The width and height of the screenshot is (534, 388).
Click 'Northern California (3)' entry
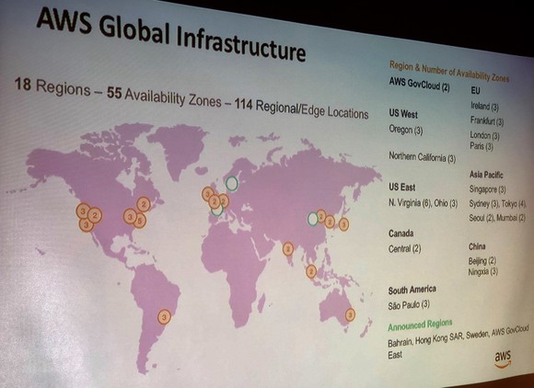422,157
